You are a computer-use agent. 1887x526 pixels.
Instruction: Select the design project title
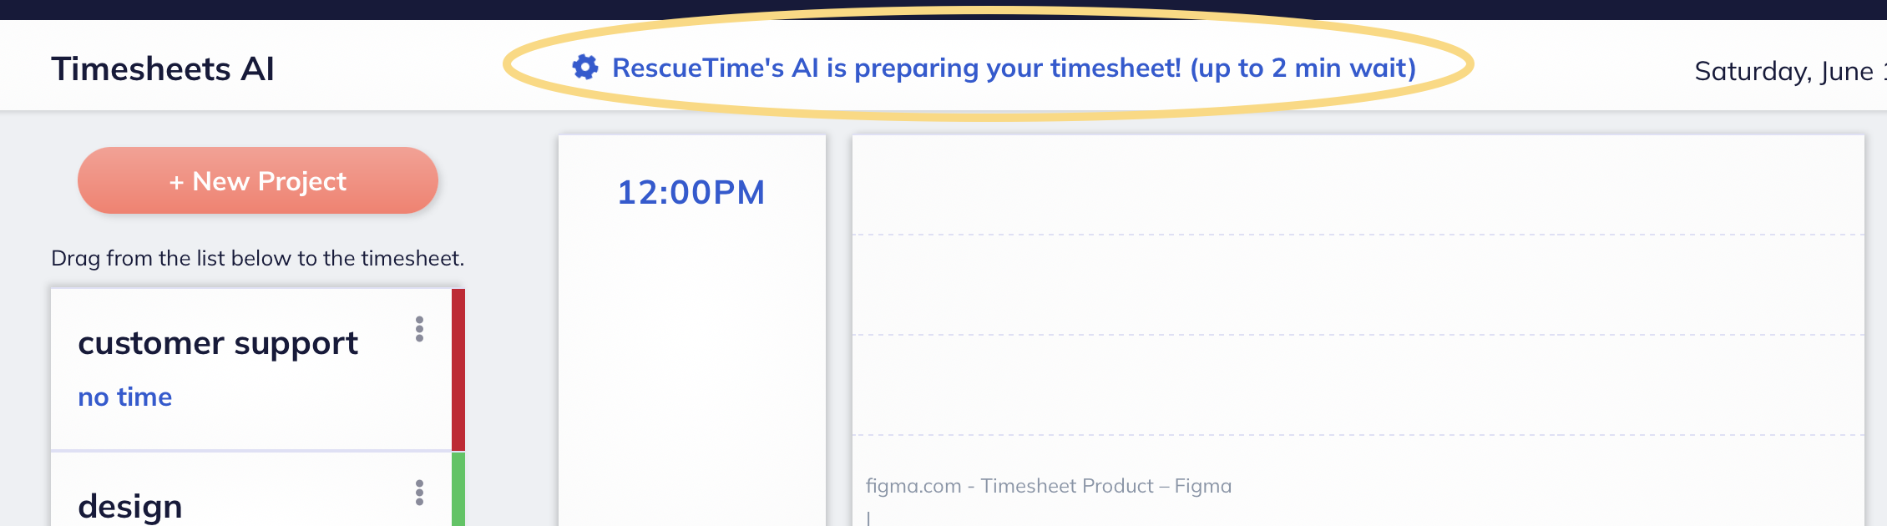[130, 506]
